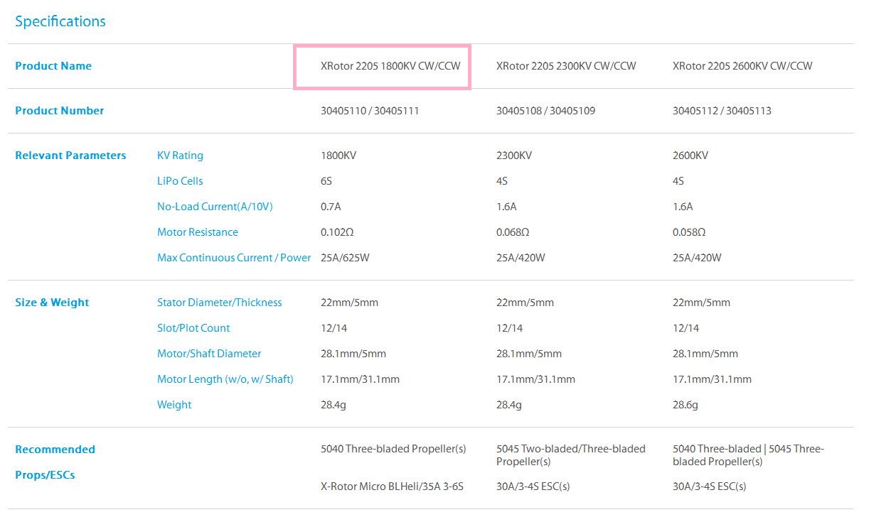Click X-Rotor Micro BLHeli/35A 3-6S text

pos(393,486)
